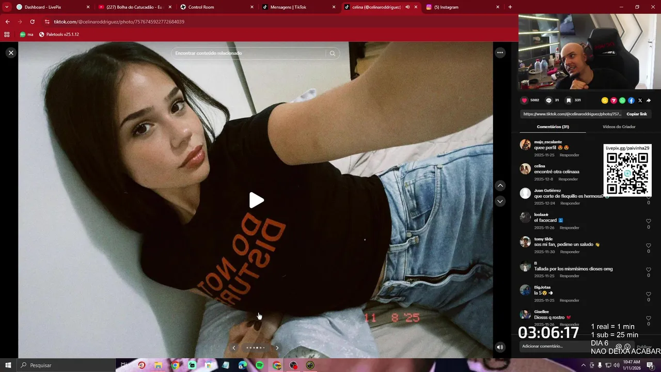Screen dimensions: 661x372
Task: Reload the current page
Action: click(32, 22)
